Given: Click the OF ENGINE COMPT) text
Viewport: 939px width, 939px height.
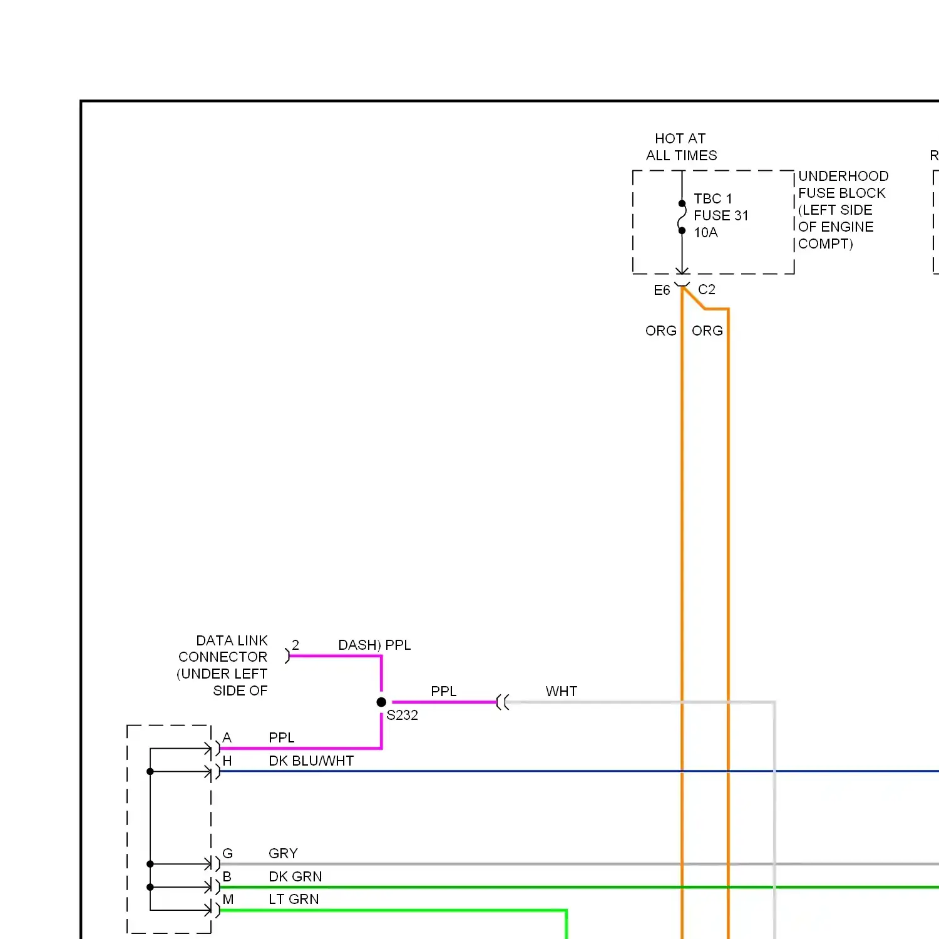Looking at the screenshot, I should coord(836,235).
